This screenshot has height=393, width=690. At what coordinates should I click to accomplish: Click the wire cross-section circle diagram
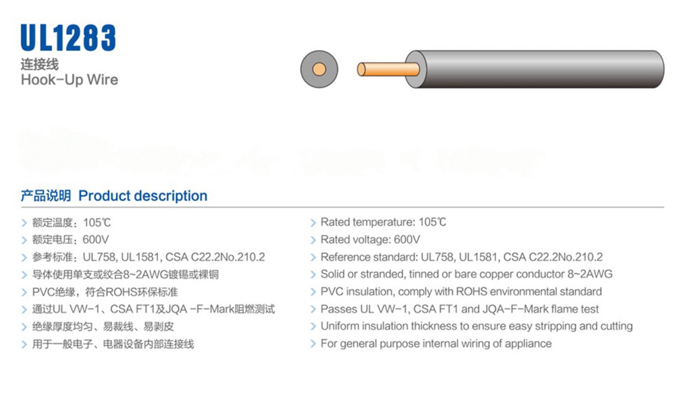(319, 69)
